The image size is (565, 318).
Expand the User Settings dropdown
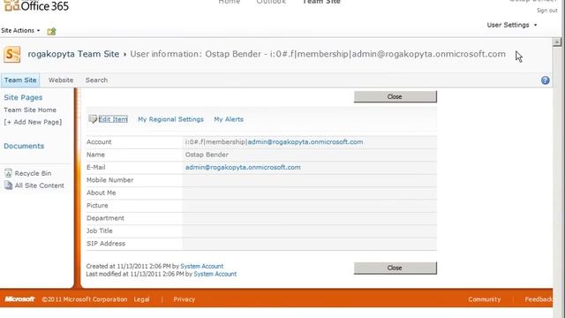tap(512, 25)
